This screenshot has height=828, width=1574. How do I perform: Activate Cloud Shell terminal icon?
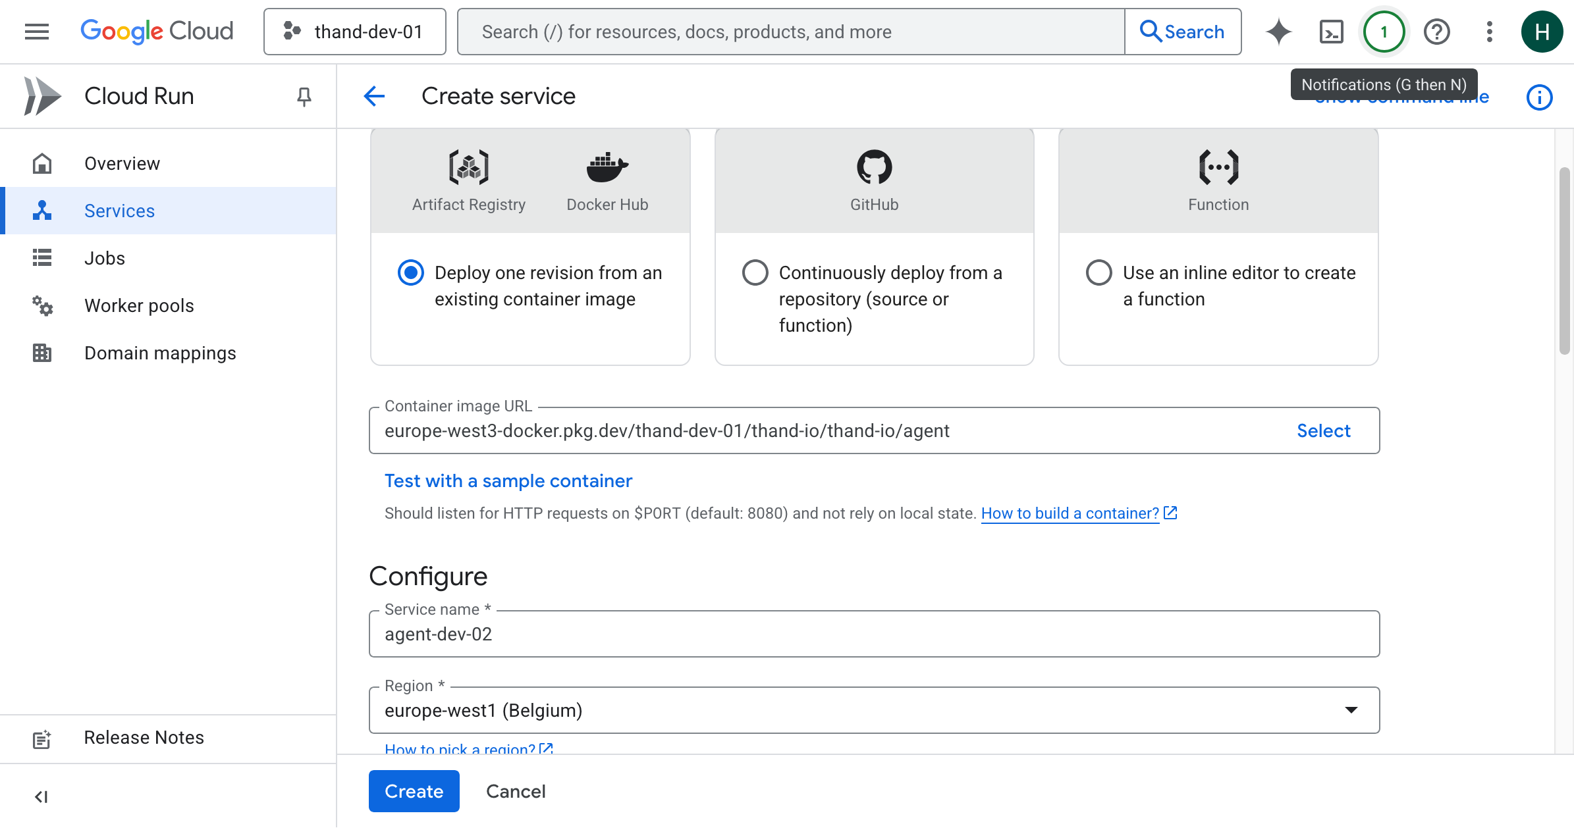(1331, 32)
